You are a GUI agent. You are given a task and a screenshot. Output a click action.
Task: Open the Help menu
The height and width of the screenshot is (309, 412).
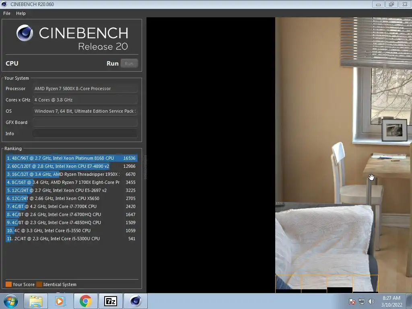21,13
